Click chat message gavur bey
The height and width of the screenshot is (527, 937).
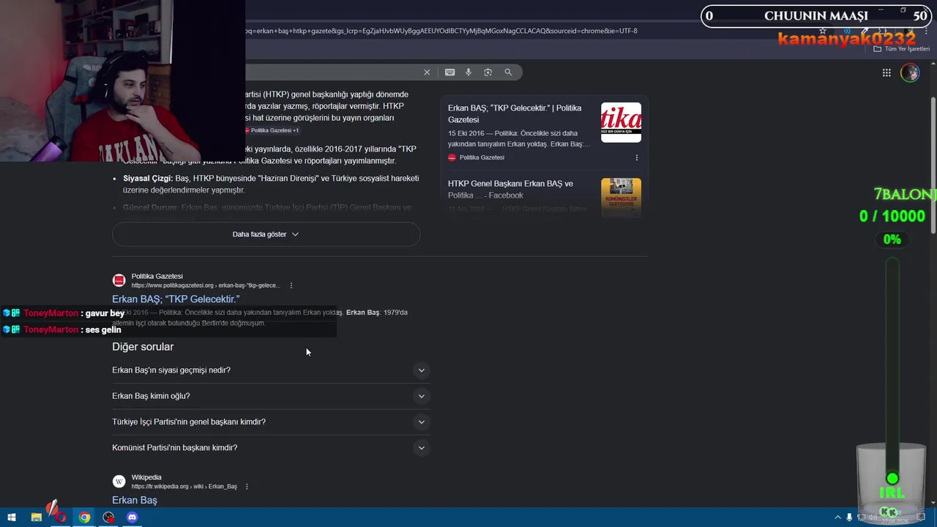(103, 313)
